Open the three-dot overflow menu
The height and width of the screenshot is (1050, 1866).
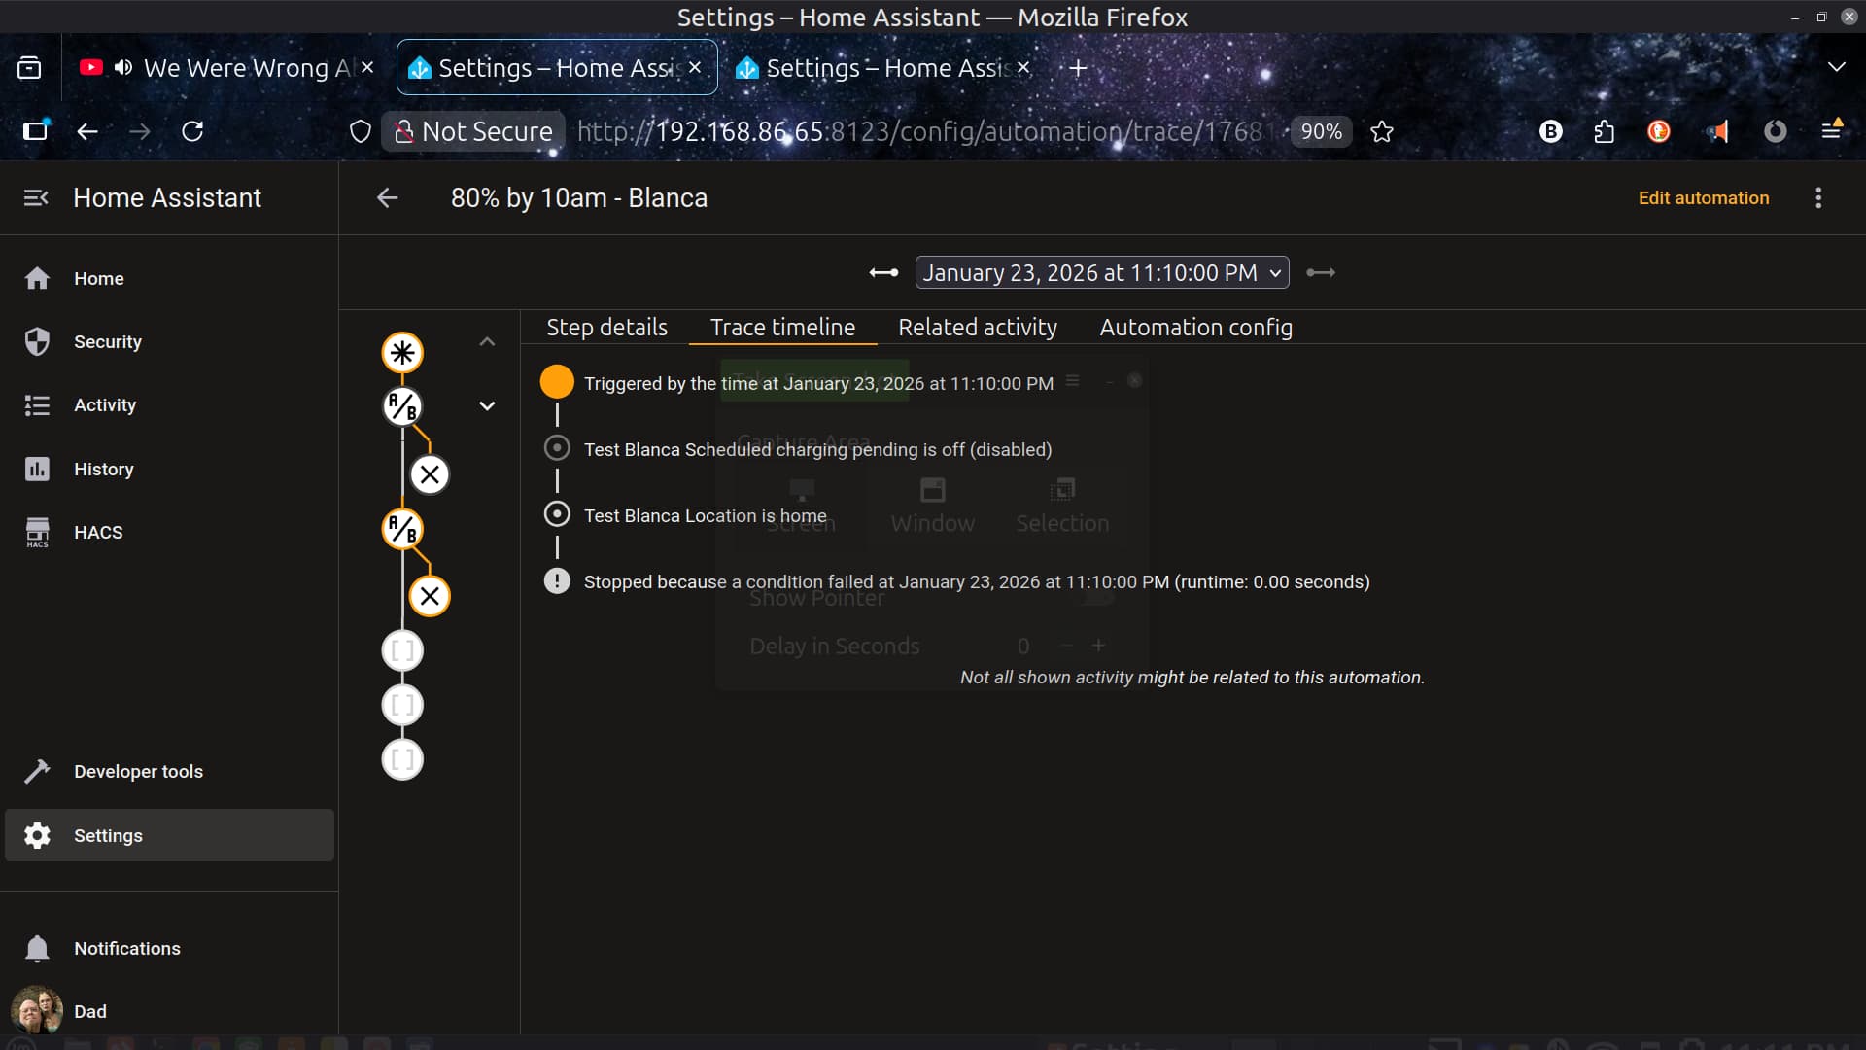(x=1818, y=198)
